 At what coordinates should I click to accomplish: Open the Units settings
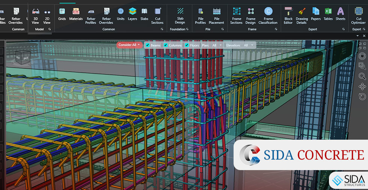pyautogui.click(x=121, y=14)
